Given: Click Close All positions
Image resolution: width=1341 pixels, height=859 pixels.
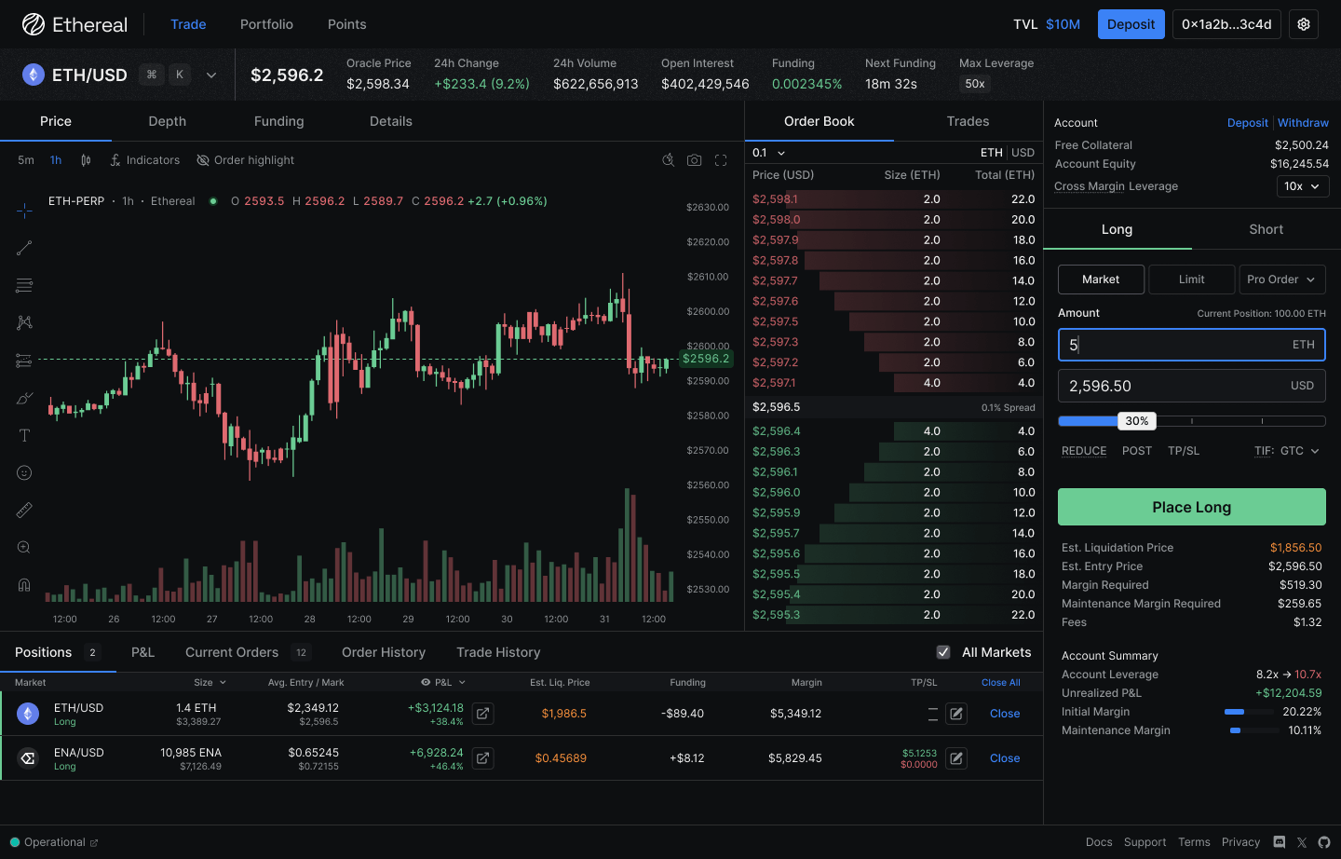Looking at the screenshot, I should pos(1001,683).
